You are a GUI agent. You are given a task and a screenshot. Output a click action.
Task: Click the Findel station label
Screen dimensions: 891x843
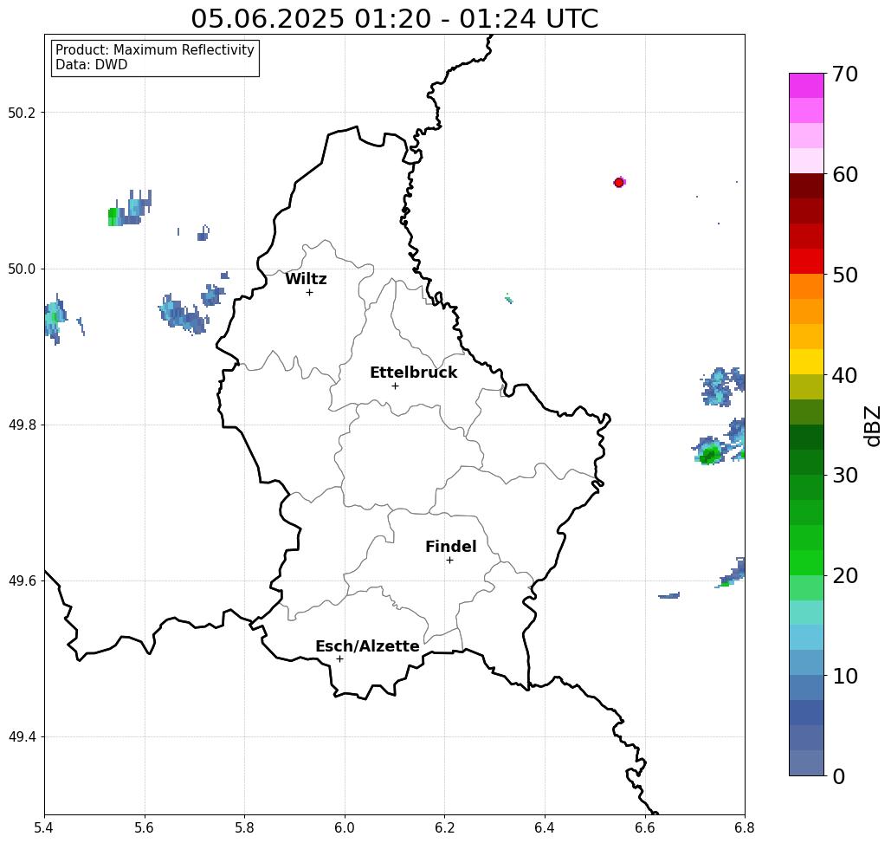(x=450, y=547)
